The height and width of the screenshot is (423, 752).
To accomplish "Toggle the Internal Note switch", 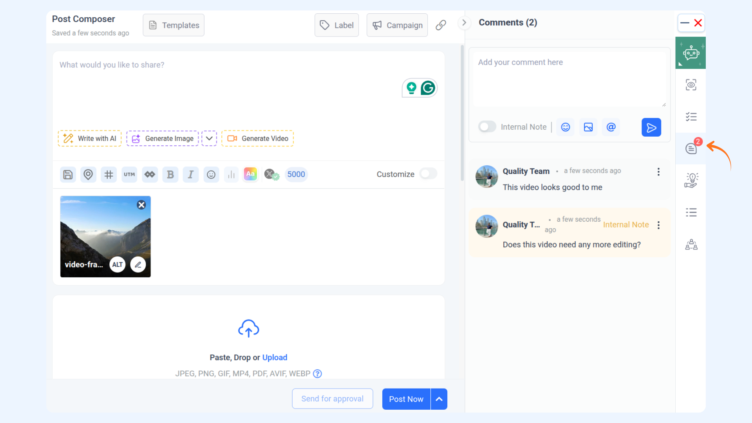I will (487, 127).
